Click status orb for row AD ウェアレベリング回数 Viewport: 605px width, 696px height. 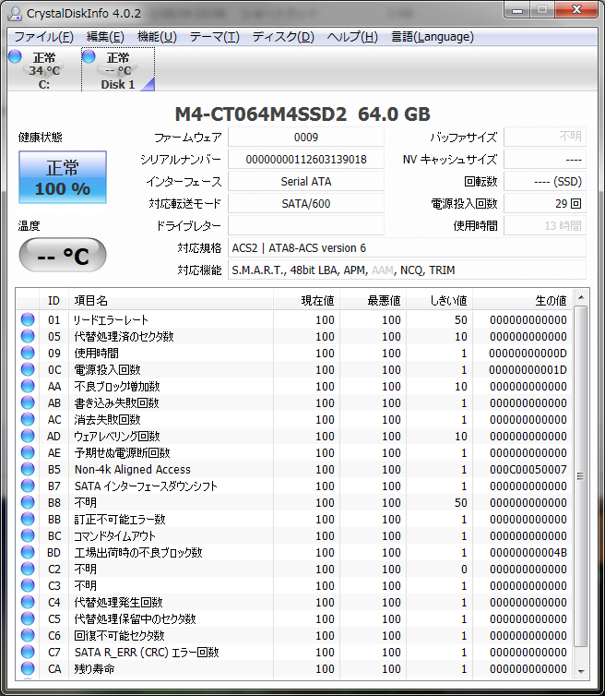[28, 436]
